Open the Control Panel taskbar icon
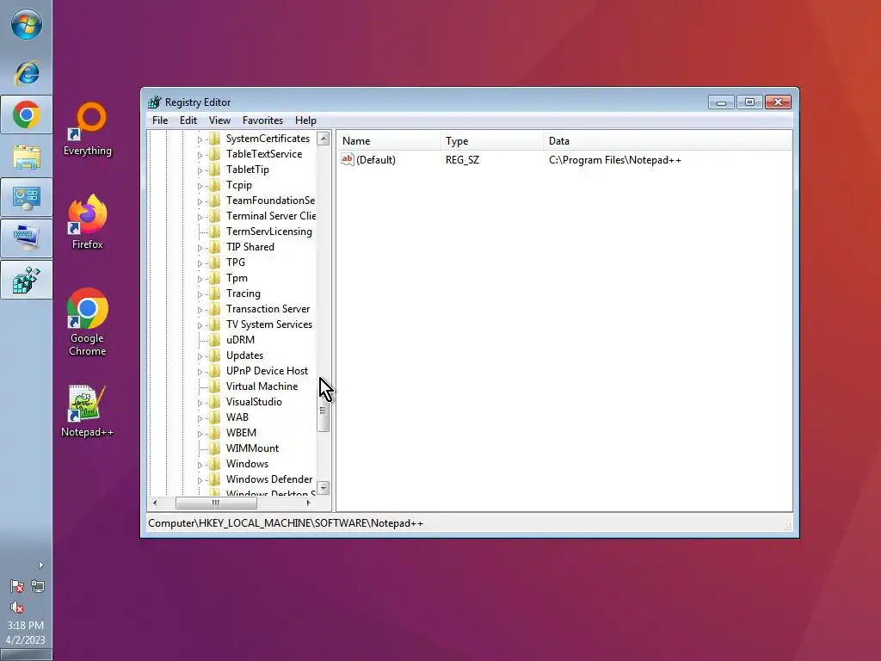 click(27, 197)
